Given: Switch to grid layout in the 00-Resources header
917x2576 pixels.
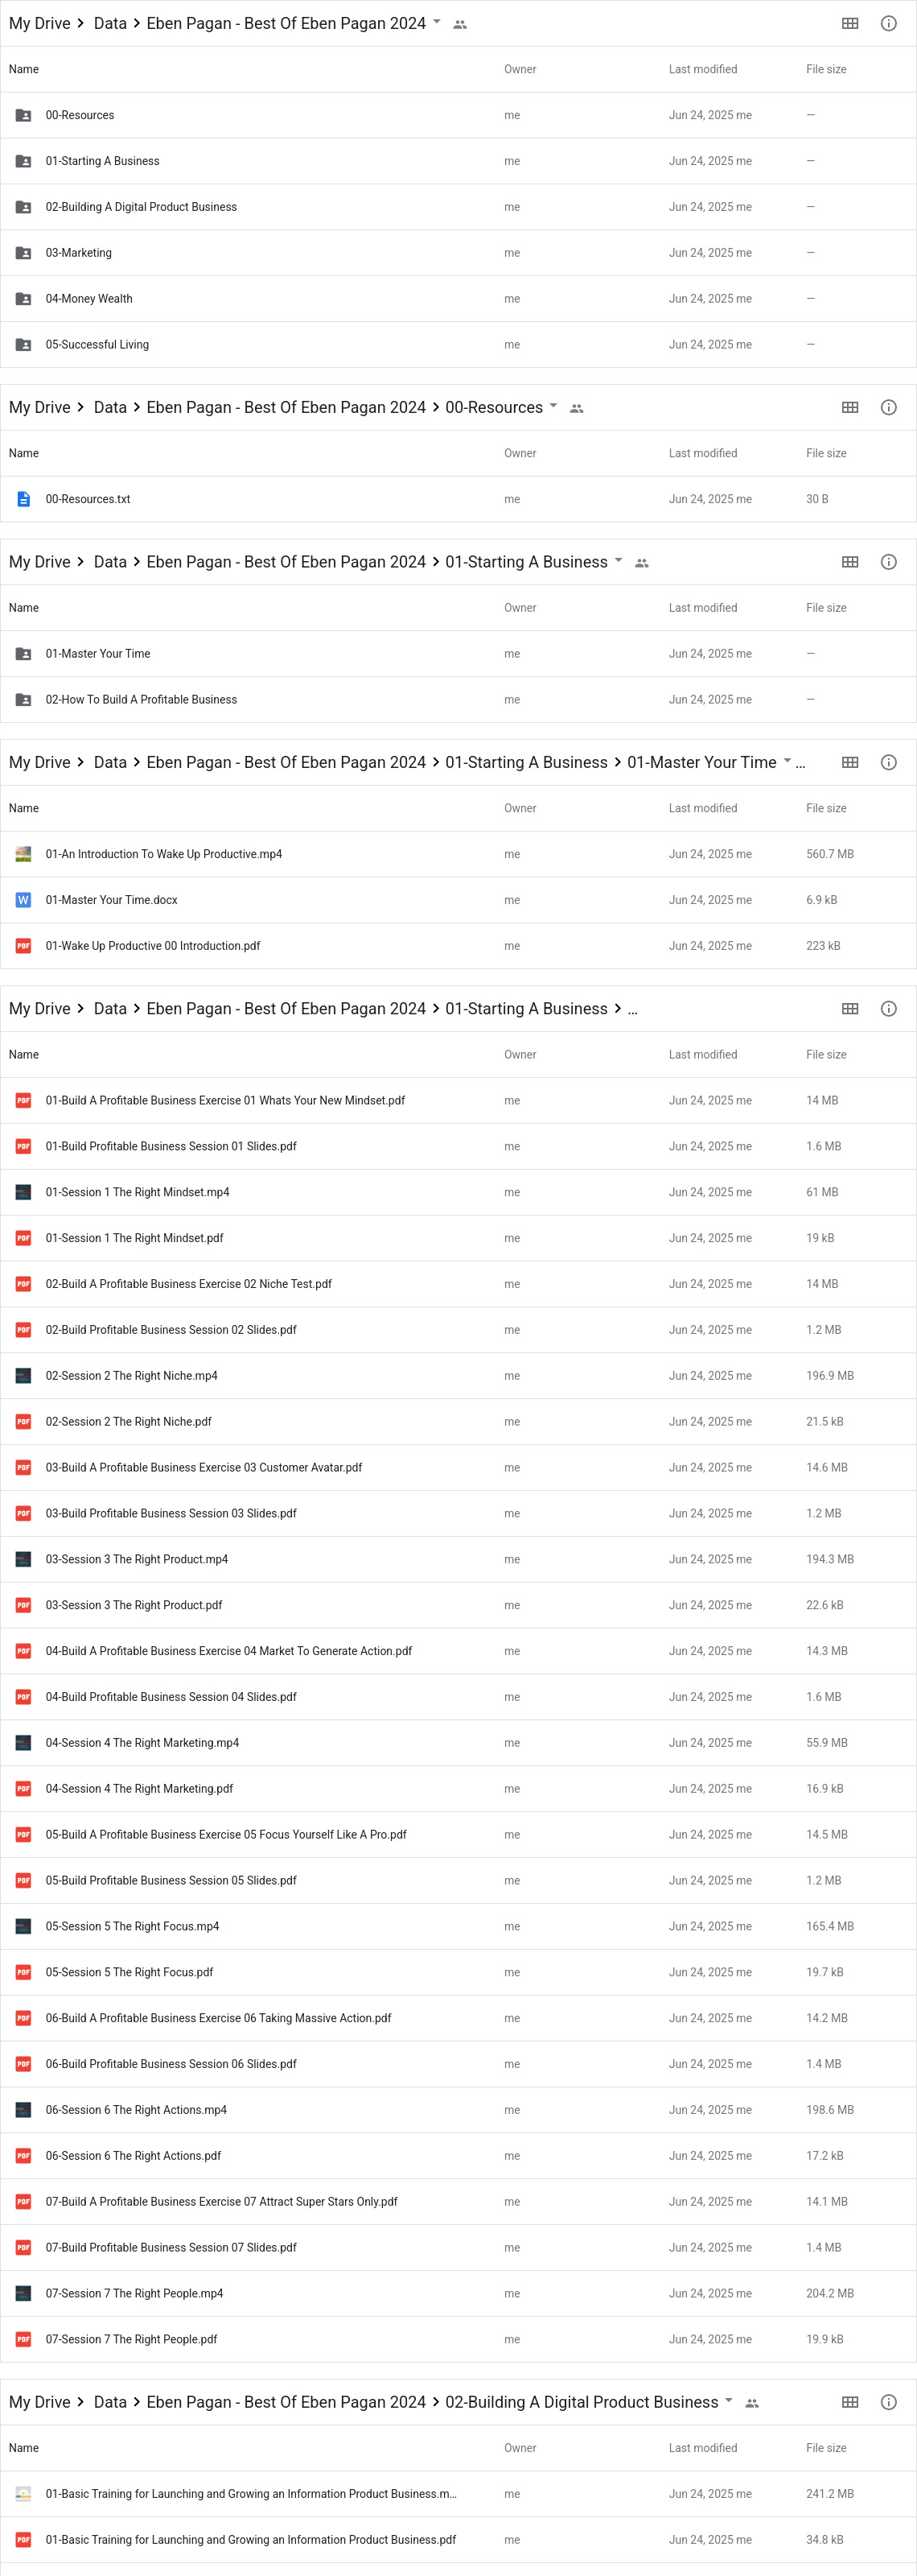Looking at the screenshot, I should pos(850,407).
